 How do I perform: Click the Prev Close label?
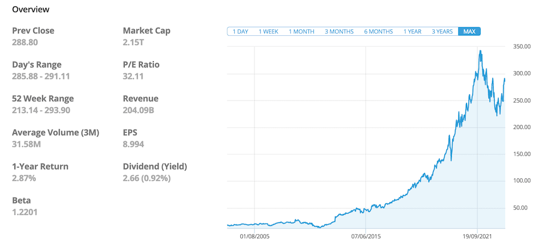tap(33, 30)
